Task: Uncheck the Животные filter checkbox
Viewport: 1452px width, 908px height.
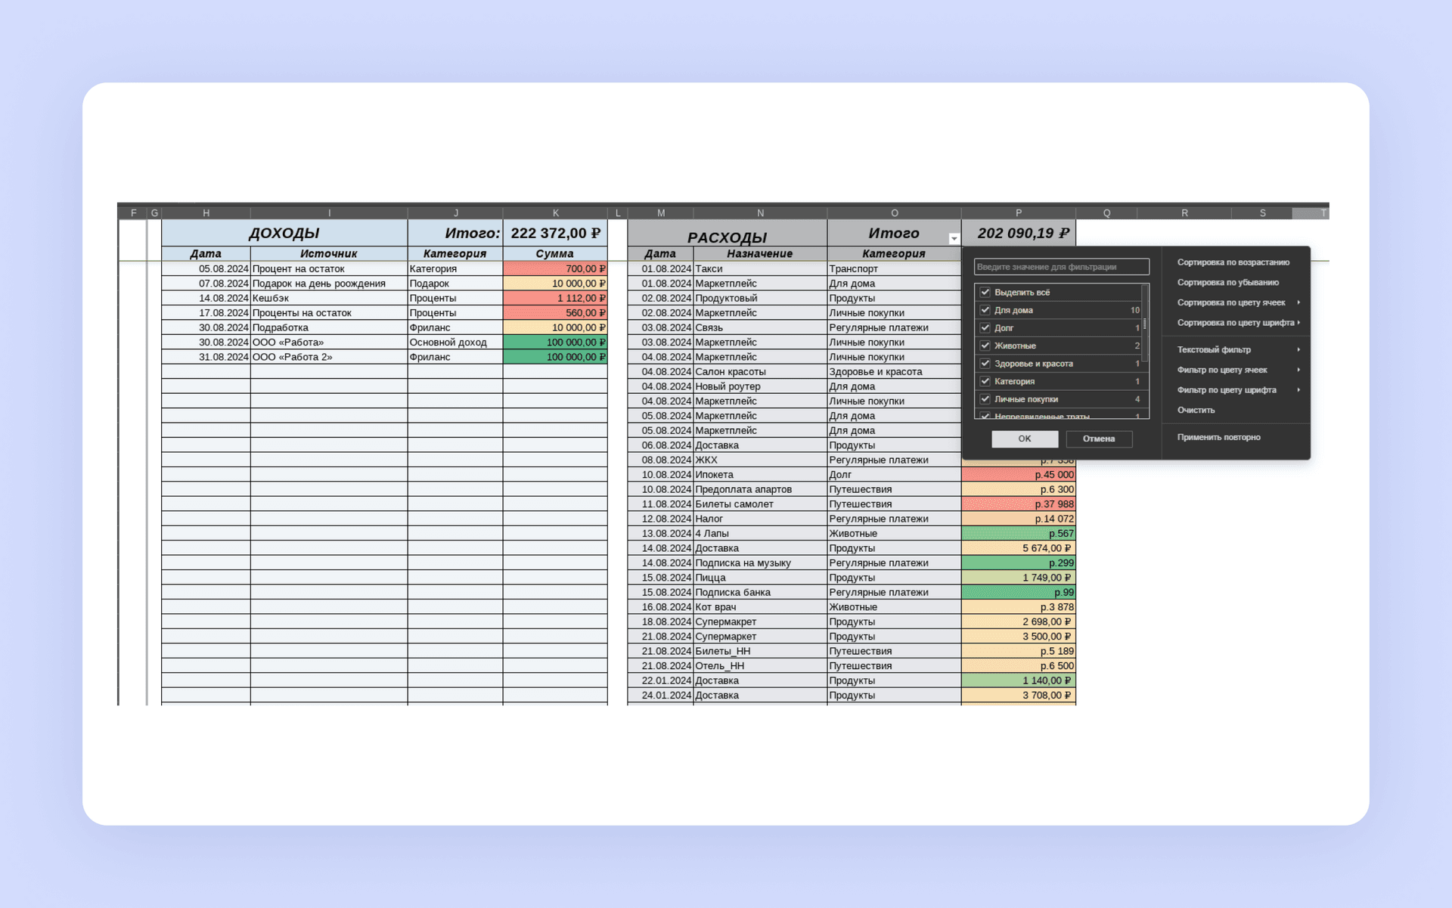Action: click(x=985, y=346)
